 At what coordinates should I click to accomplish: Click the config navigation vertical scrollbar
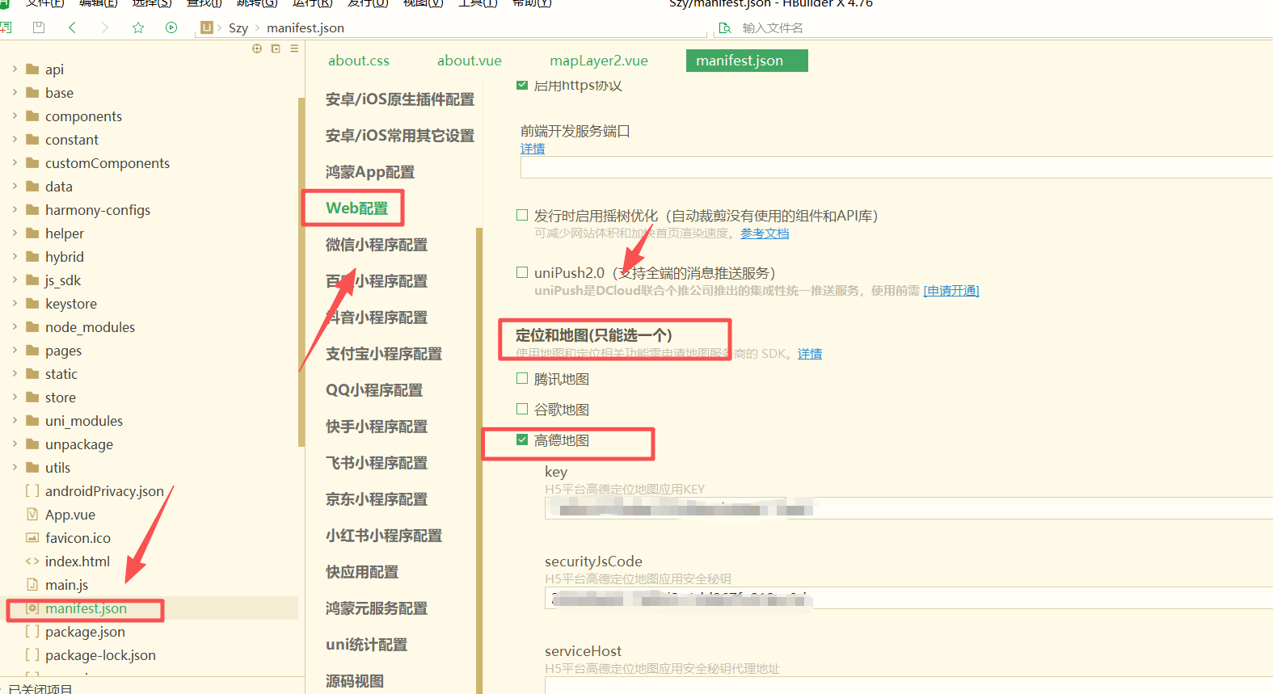(479, 461)
